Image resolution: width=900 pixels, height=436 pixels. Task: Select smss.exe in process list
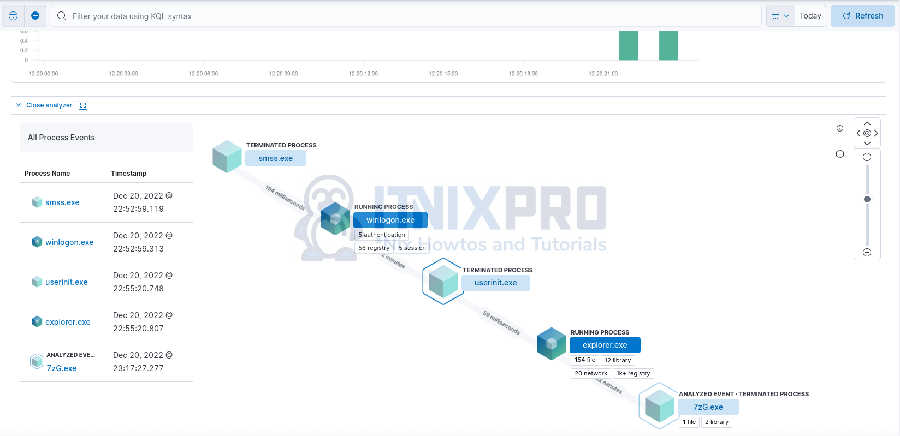click(x=62, y=202)
